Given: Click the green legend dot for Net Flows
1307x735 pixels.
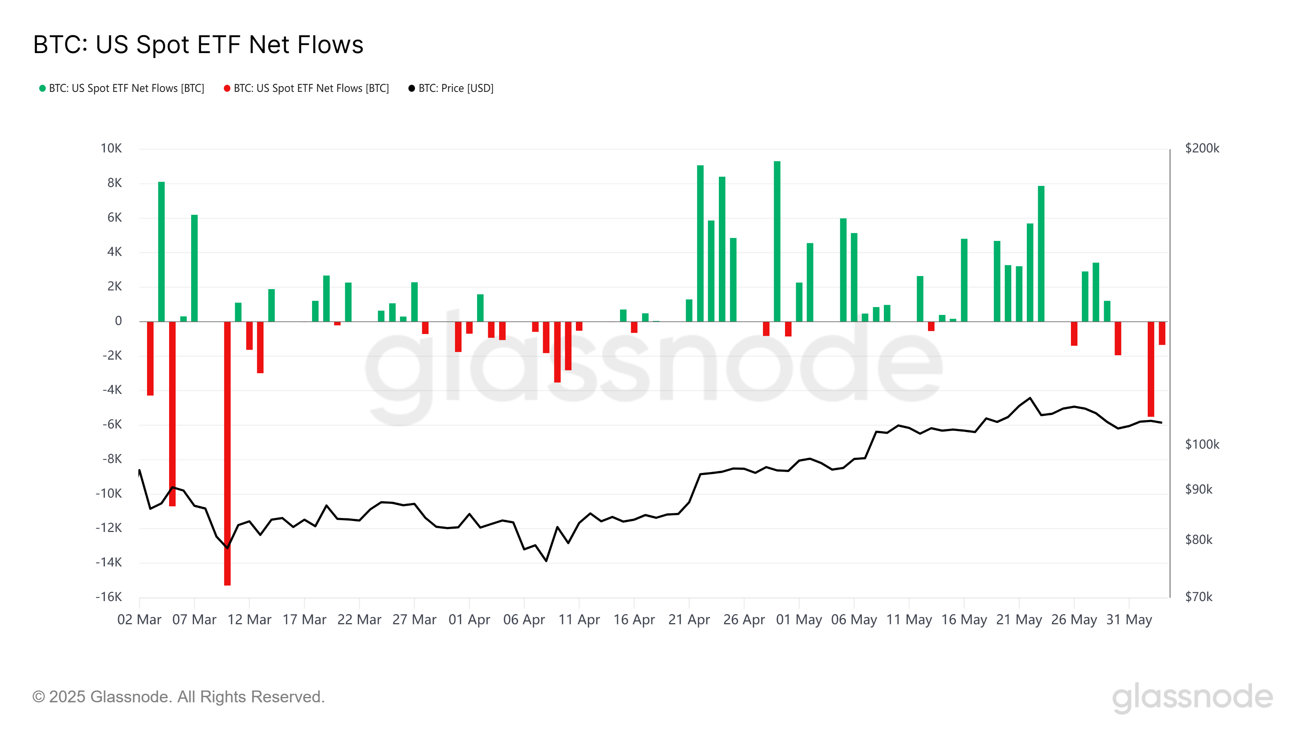Looking at the screenshot, I should [42, 88].
